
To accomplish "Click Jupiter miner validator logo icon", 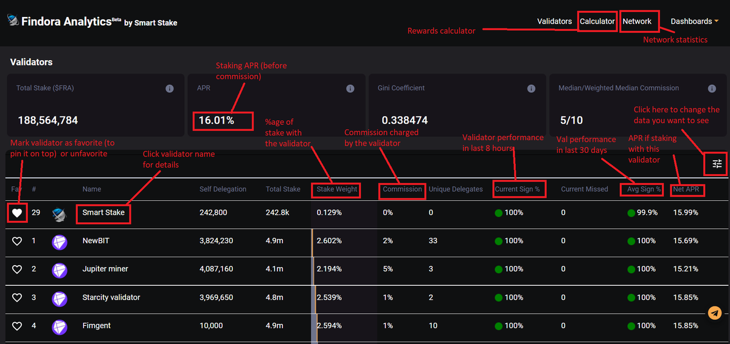I will pos(60,270).
